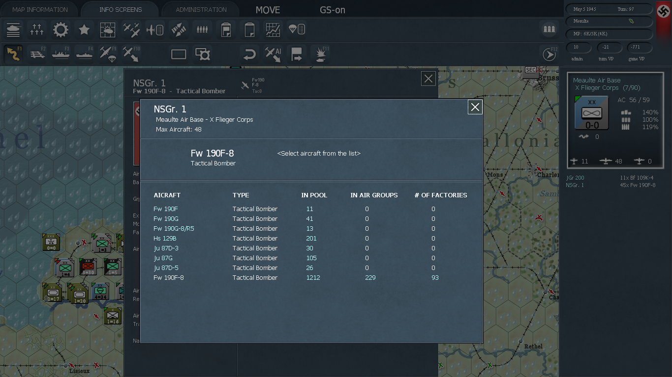Open the production gear icon screen
The height and width of the screenshot is (377, 672).
(61, 30)
